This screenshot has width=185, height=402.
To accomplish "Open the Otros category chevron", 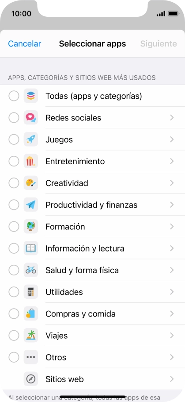I will pos(172,357).
